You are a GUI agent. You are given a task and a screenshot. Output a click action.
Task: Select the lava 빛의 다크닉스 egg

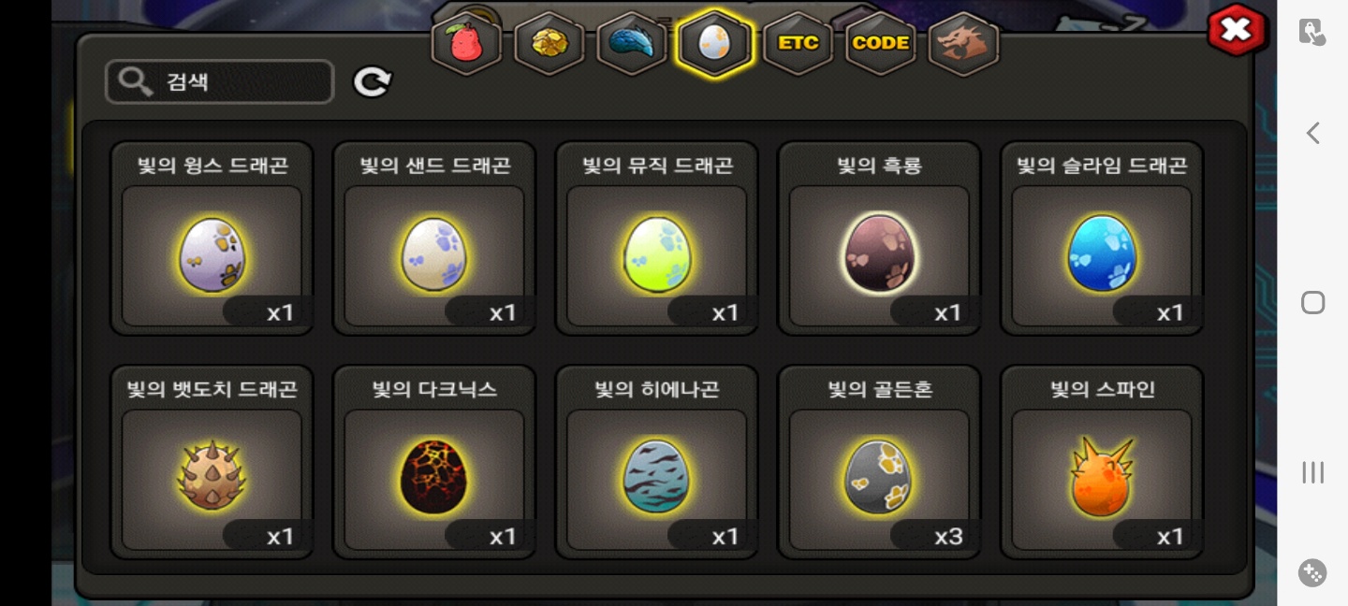pos(434,462)
